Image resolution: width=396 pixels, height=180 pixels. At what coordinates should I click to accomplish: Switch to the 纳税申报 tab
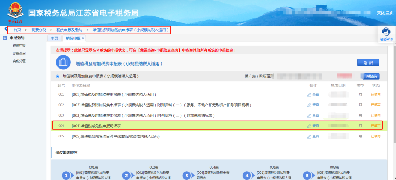73,38
